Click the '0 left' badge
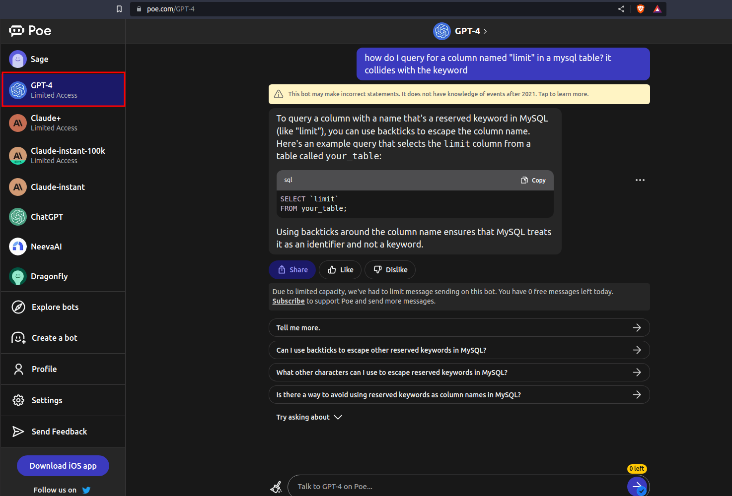The width and height of the screenshot is (732, 496). 637,469
